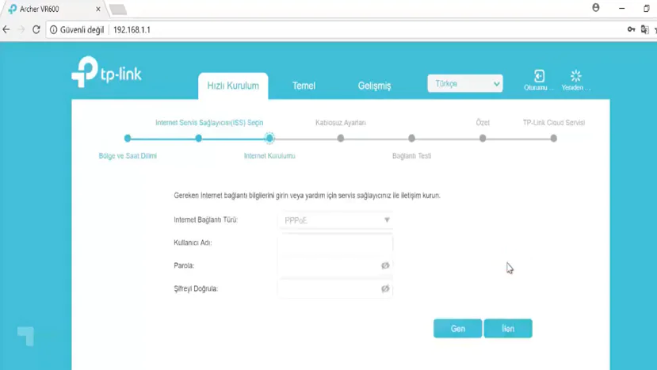Screen dimensions: 657x370
Task: Switch to the Temel tab
Action: point(304,86)
